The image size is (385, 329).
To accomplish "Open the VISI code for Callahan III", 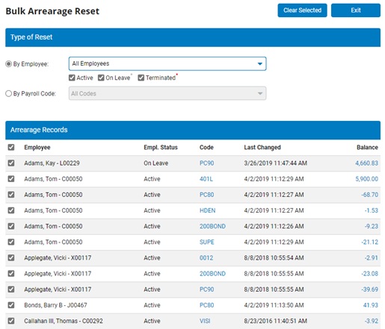I will [x=205, y=321].
